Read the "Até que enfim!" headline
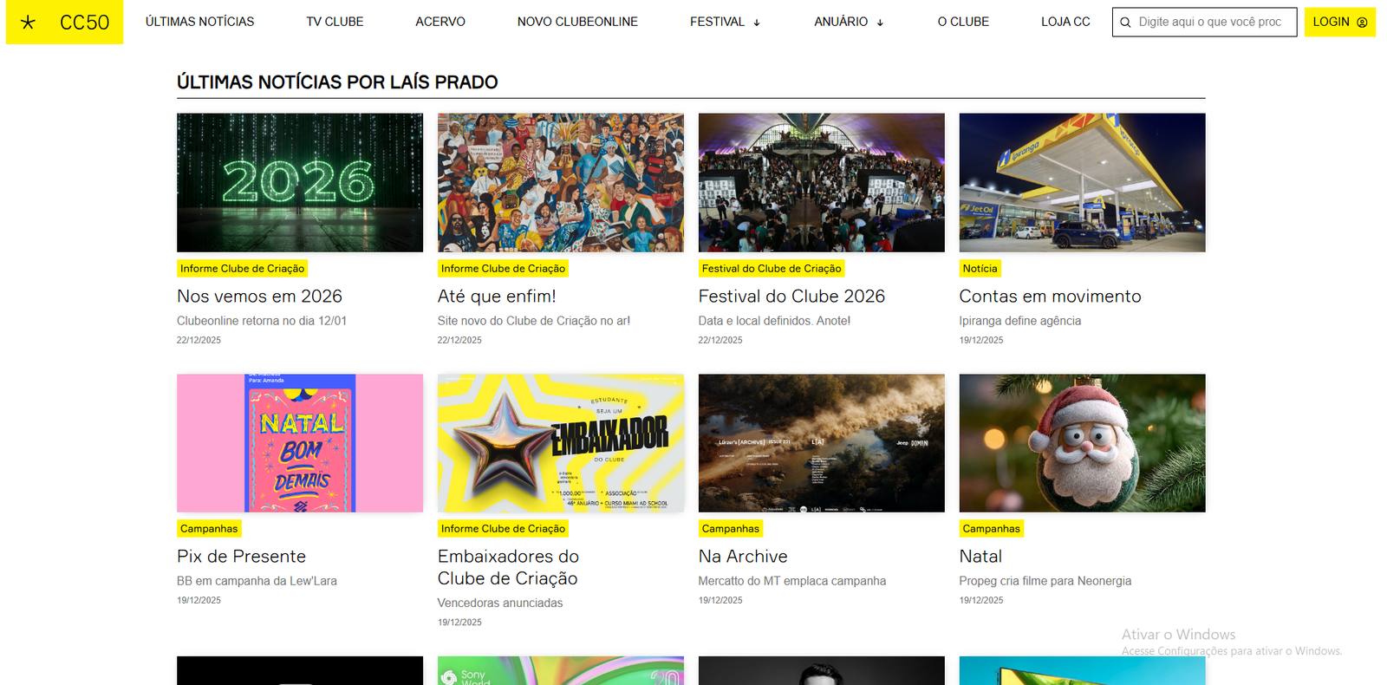 click(497, 297)
